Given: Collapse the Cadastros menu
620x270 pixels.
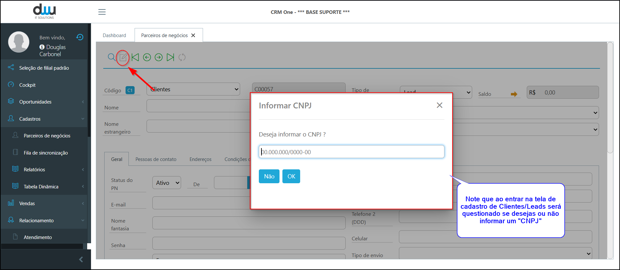Looking at the screenshot, I should (x=44, y=119).
